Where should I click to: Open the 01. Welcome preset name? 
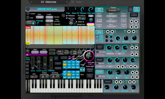(x=49, y=2)
